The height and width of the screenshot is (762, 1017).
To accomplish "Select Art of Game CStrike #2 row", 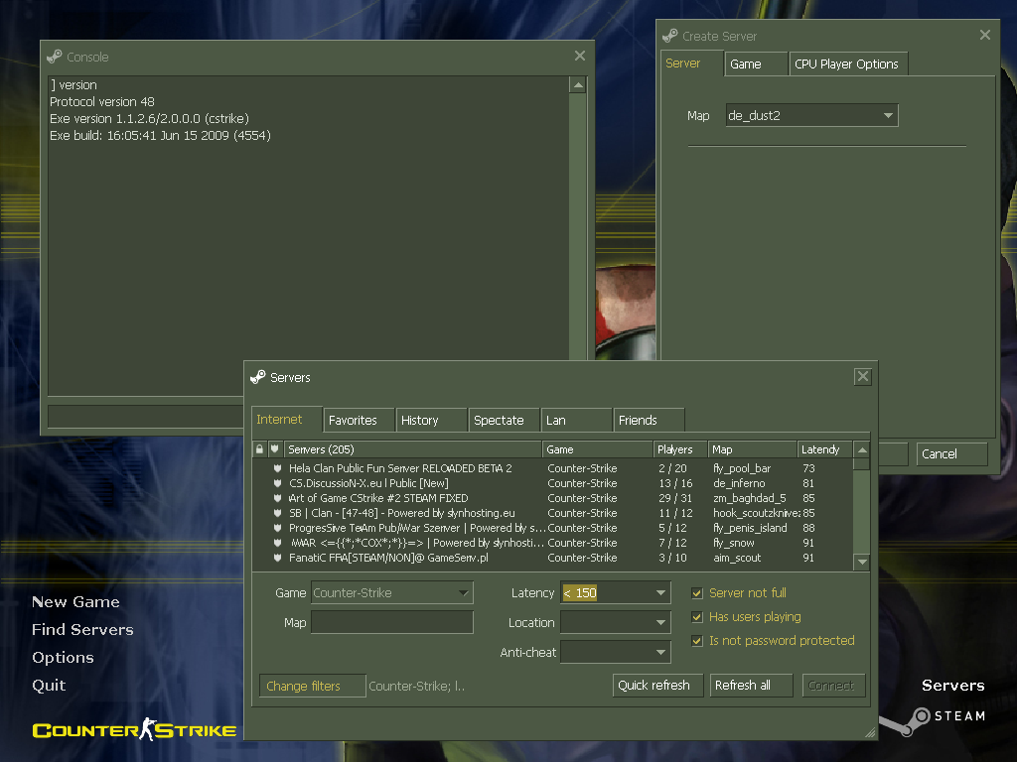I will (x=552, y=498).
